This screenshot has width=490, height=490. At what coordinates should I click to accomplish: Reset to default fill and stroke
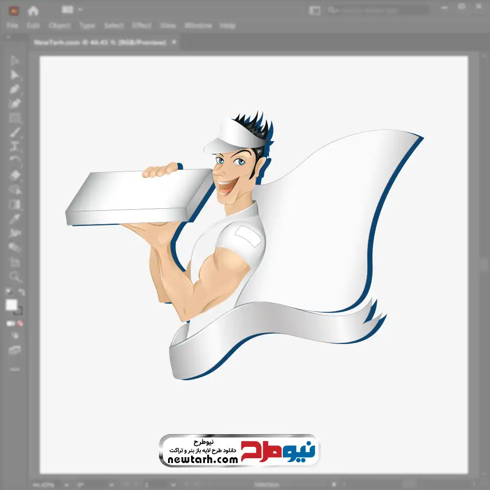click(x=8, y=292)
